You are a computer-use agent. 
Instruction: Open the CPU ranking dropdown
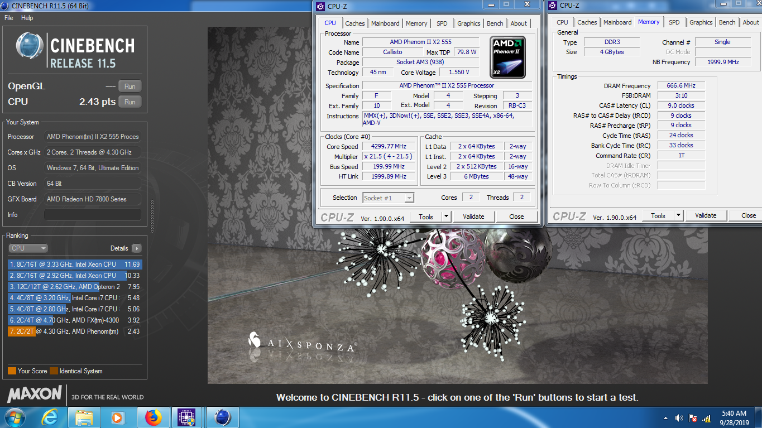[x=28, y=248]
